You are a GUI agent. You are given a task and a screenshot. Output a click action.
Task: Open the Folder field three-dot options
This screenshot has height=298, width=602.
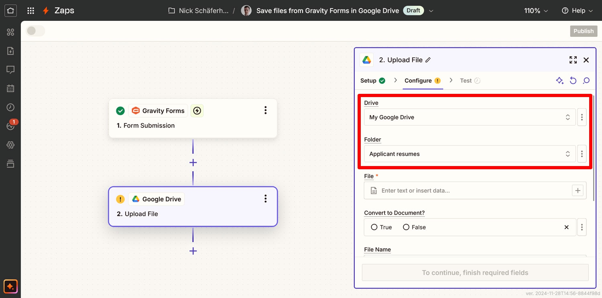(582, 154)
